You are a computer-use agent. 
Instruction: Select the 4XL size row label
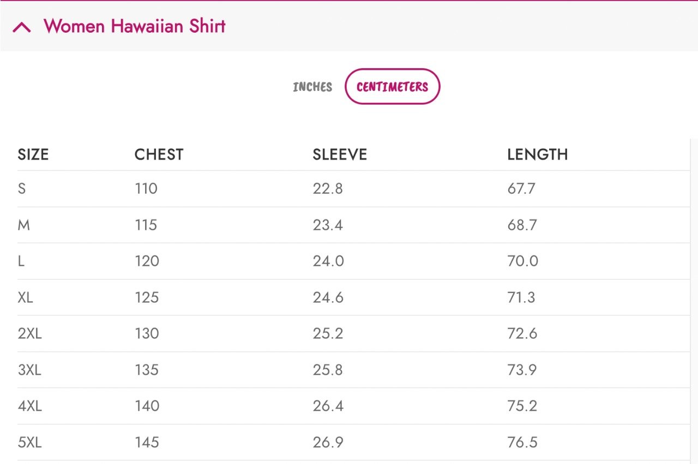click(x=30, y=406)
